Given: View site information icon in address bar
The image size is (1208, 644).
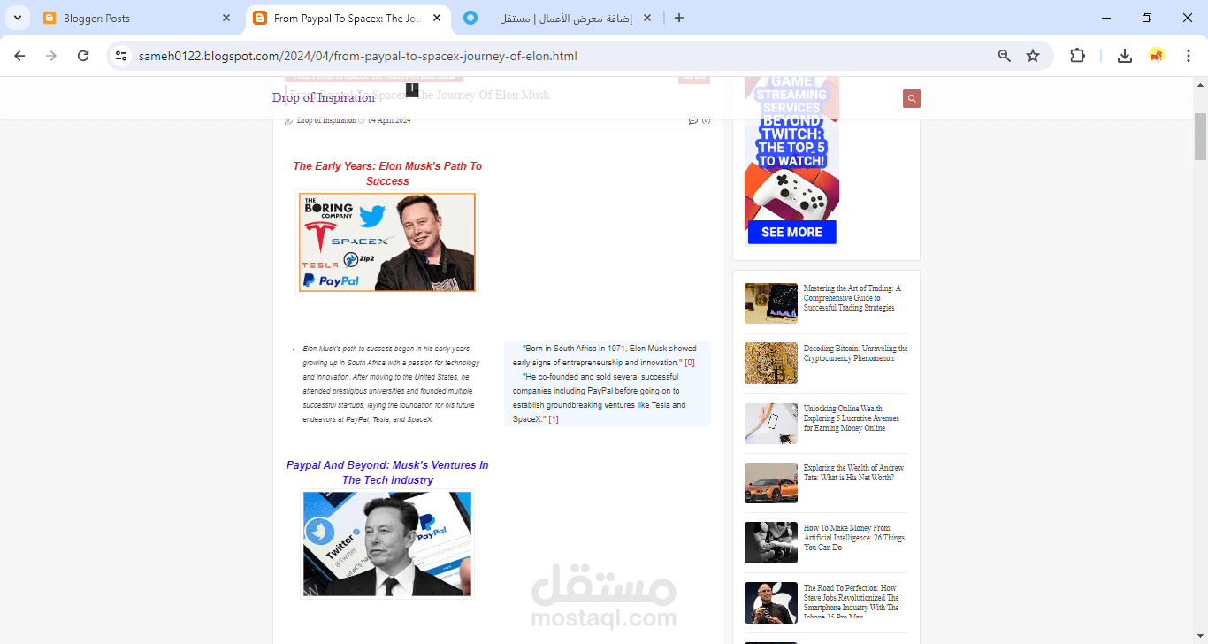Looking at the screenshot, I should click(x=122, y=56).
